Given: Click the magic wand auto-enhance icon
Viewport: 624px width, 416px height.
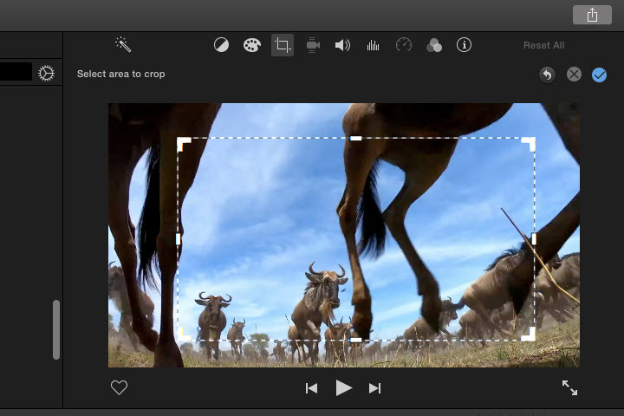Looking at the screenshot, I should tap(123, 44).
